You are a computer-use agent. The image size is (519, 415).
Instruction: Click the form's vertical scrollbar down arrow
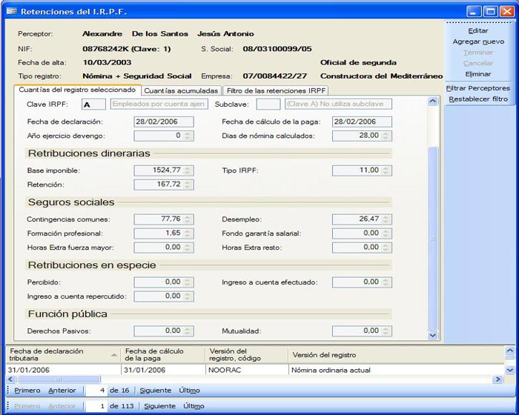434,336
